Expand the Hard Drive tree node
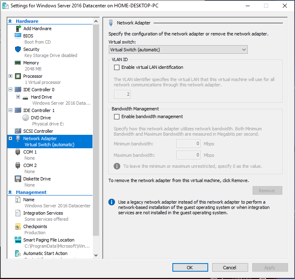The image size is (295, 279). pos(18,97)
